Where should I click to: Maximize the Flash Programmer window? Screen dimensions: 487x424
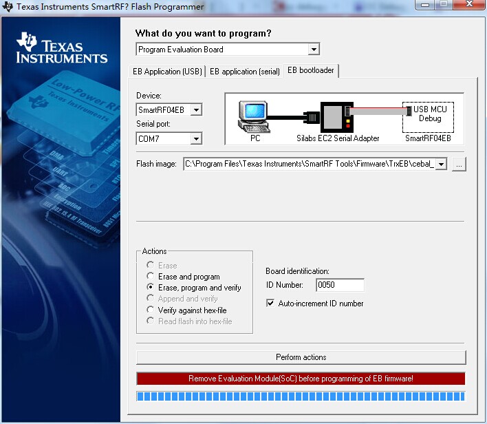(x=444, y=4)
